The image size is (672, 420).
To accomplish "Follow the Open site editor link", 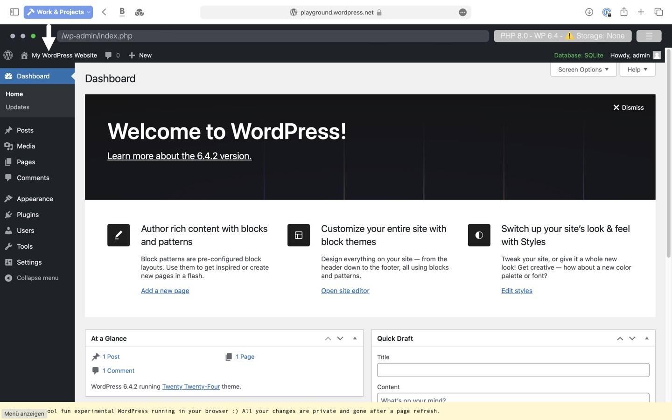I will 345,291.
